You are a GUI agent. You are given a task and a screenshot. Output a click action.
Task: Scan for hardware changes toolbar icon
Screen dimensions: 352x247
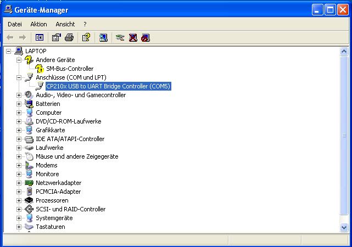103,37
